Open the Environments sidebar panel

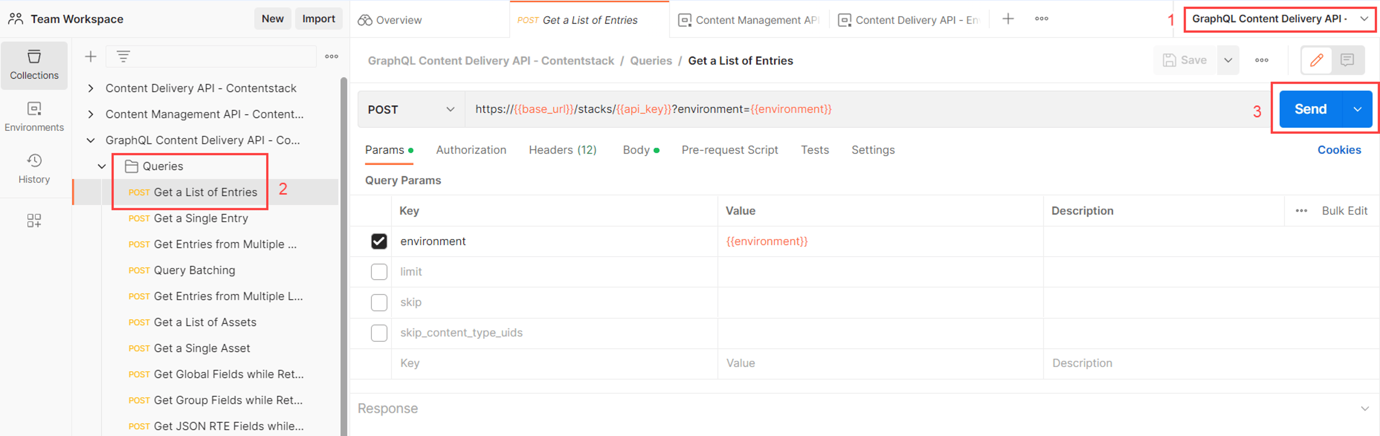point(34,117)
